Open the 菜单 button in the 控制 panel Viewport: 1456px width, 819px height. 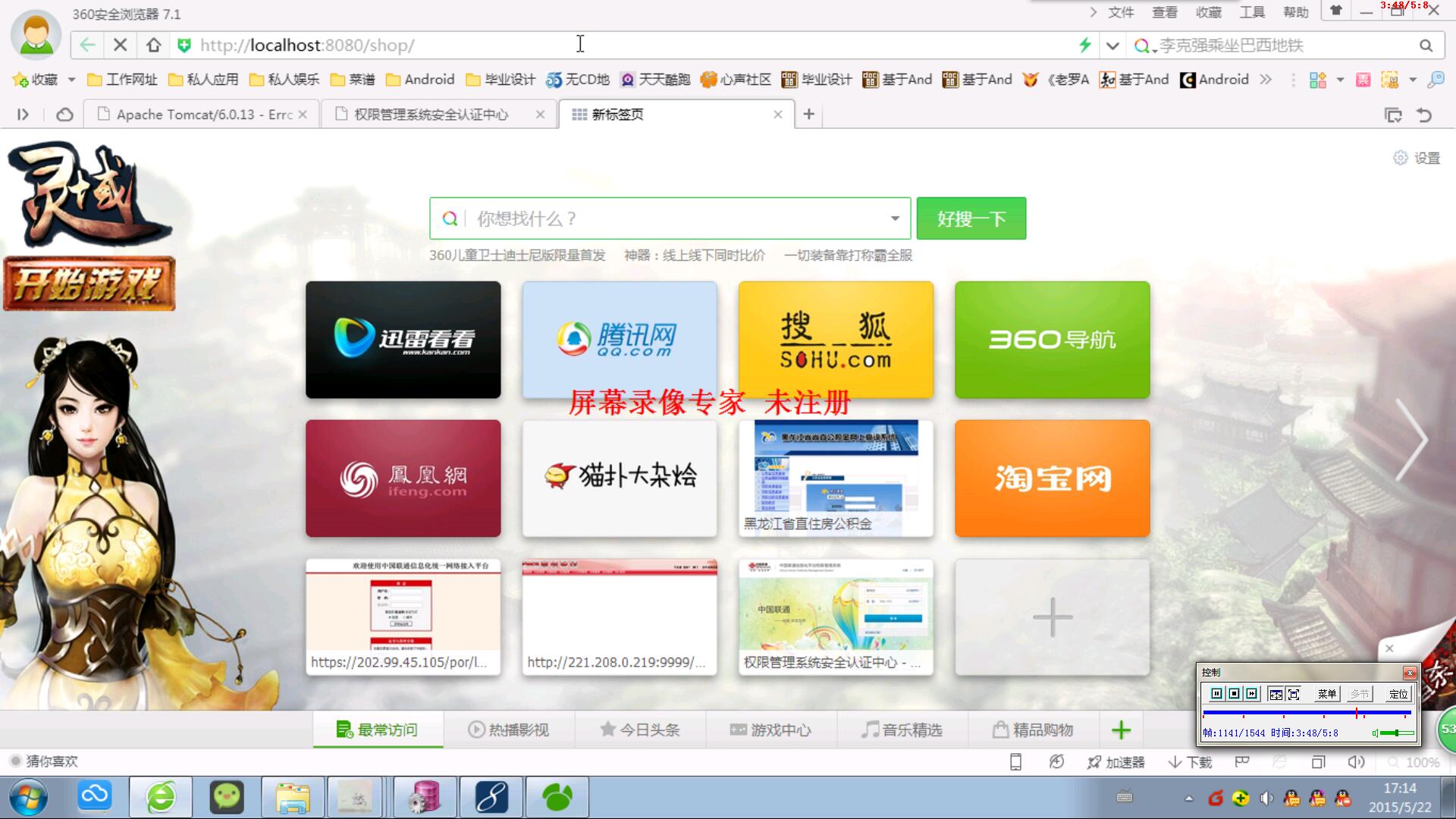tap(1326, 694)
